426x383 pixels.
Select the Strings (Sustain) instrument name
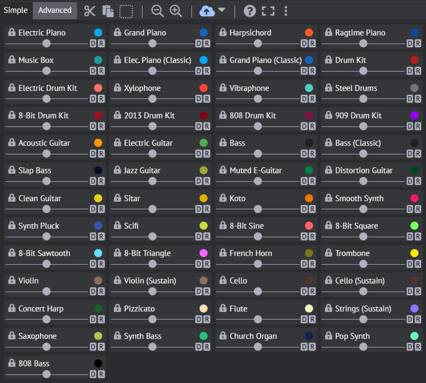coord(363,309)
